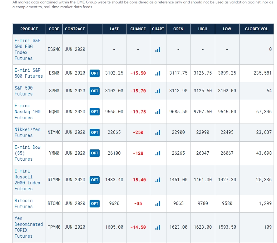Viewport: 277px width, 243px height.
Task: Open chart icon for E-mini Dow ($5) Futures
Action: (158, 153)
